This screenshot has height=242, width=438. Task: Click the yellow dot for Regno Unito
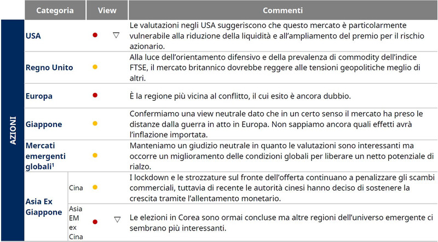[x=95, y=67]
